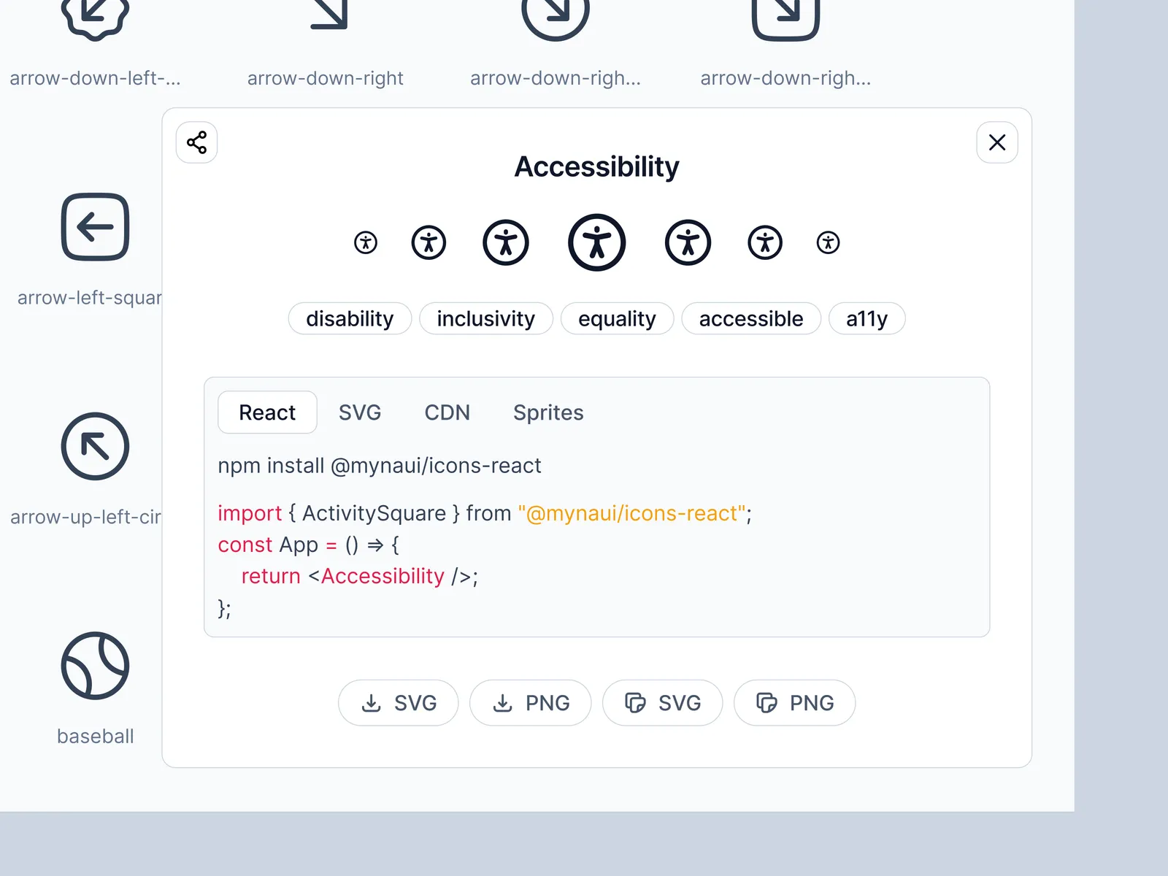Click the disability tag
The width and height of the screenshot is (1168, 876).
[350, 319]
